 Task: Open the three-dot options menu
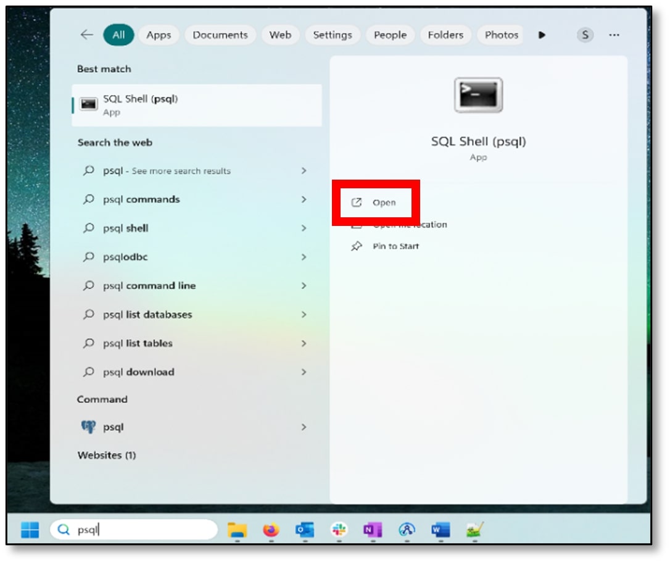[x=614, y=35]
